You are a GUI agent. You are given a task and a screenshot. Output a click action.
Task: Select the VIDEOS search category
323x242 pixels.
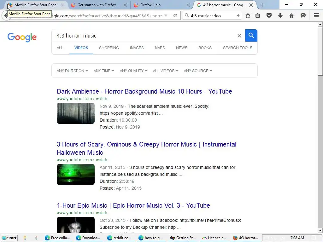pos(81,48)
